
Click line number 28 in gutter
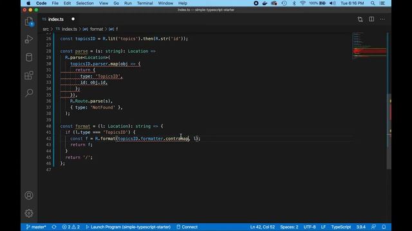tap(49, 51)
